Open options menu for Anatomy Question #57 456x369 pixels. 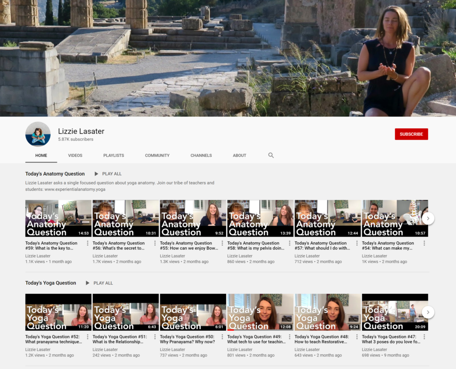pos(357,243)
